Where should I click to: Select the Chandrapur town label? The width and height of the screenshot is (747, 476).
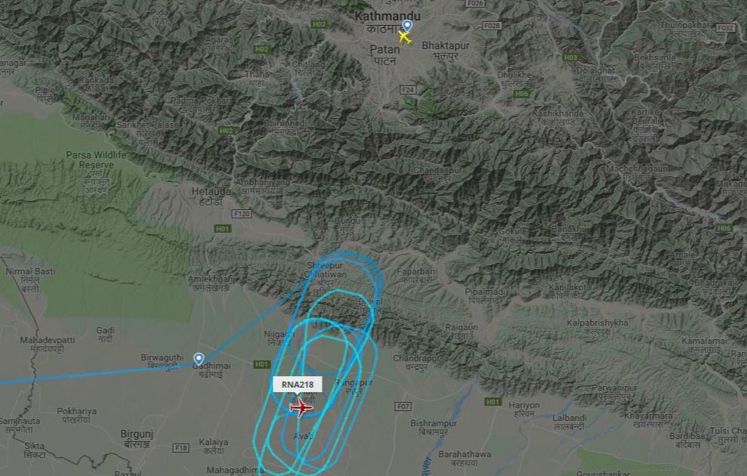(x=415, y=358)
